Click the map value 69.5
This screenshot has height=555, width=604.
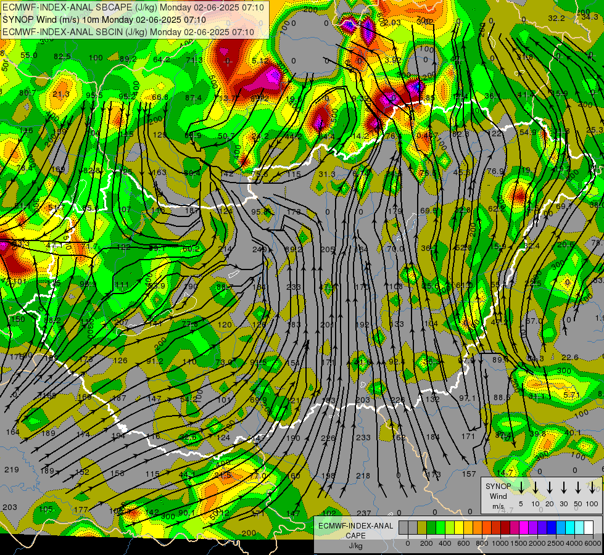click(x=428, y=211)
